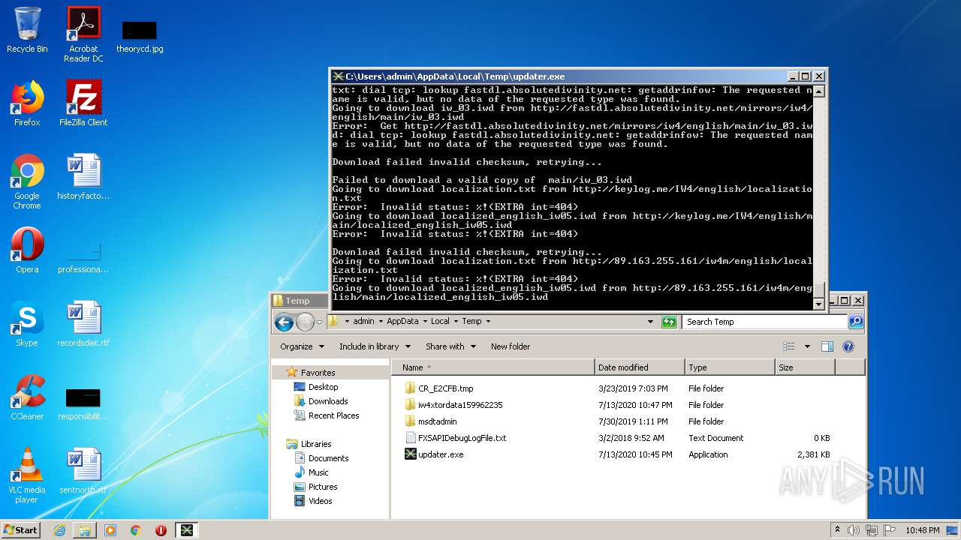The height and width of the screenshot is (540, 961).
Task: Sort files by Date modified column
Action: coord(640,367)
